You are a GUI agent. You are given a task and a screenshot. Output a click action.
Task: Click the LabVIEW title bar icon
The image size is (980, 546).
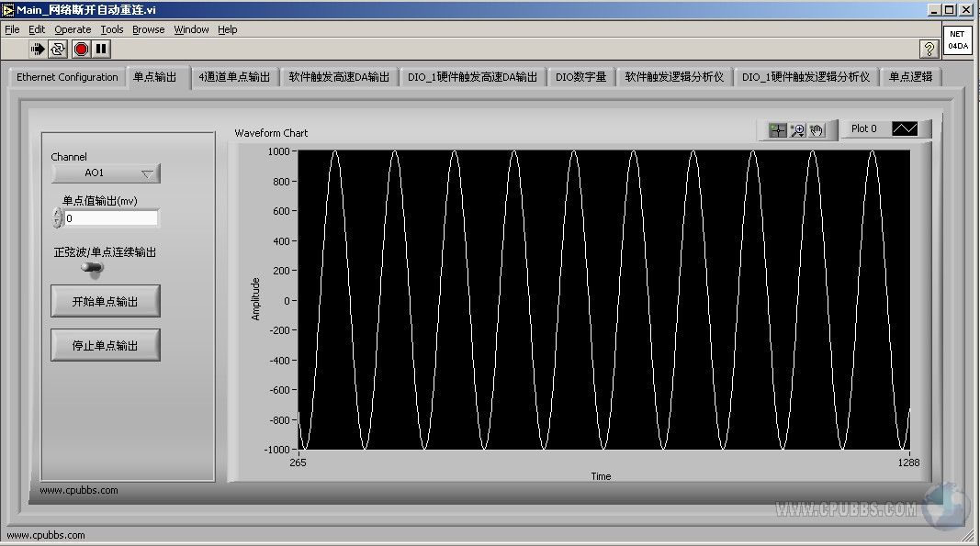tap(8, 9)
